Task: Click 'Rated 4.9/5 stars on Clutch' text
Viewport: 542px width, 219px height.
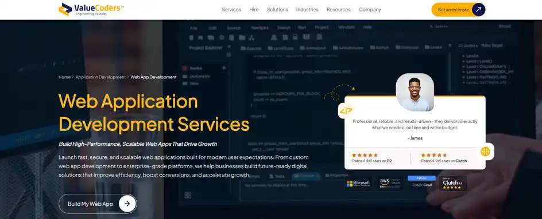Action: pos(444,161)
